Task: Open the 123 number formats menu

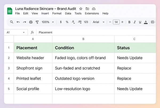Action: click(x=86, y=22)
